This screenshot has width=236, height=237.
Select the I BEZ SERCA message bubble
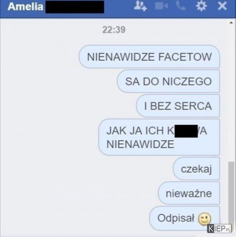[x=178, y=106]
